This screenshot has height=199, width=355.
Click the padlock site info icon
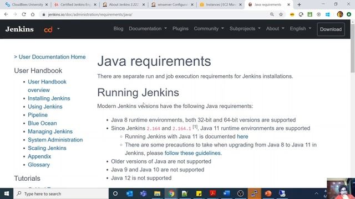click(x=43, y=14)
